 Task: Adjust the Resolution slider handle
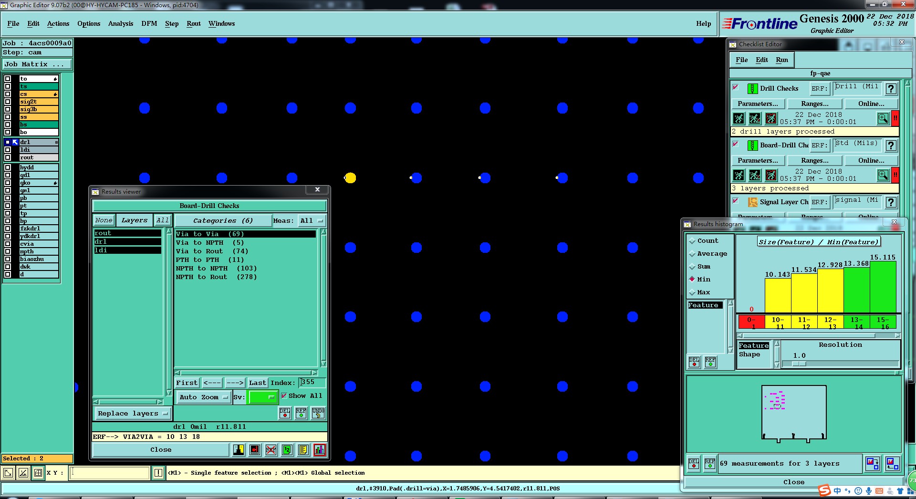[799, 364]
